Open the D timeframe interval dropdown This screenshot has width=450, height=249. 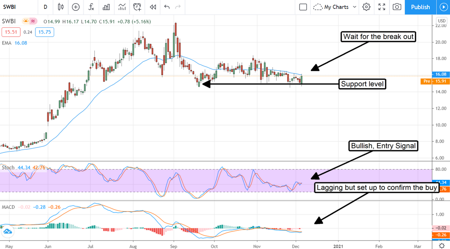(45, 7)
